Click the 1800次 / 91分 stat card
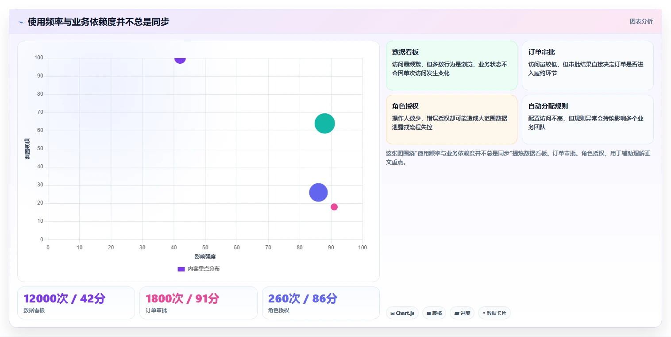This screenshot has height=337, width=671. click(198, 303)
